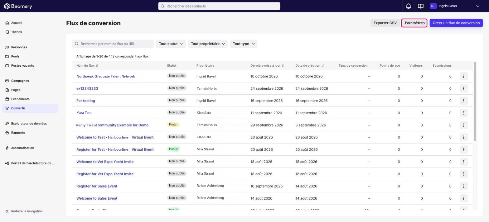Viewport: 489px width, 222px height.
Task: Select Convertir in sidebar
Action: point(30,108)
